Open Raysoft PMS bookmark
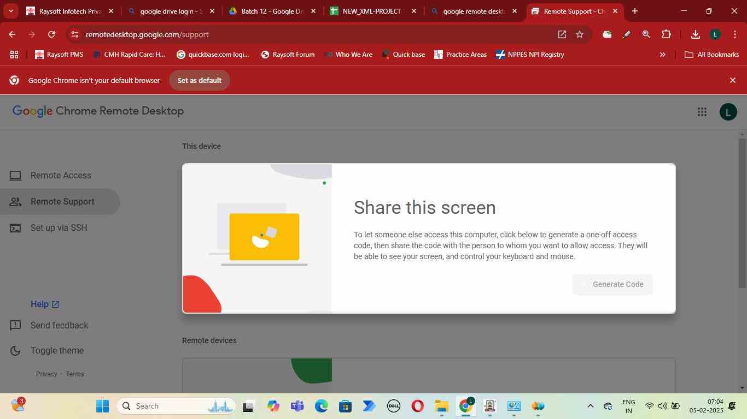The width and height of the screenshot is (747, 419). tap(59, 55)
